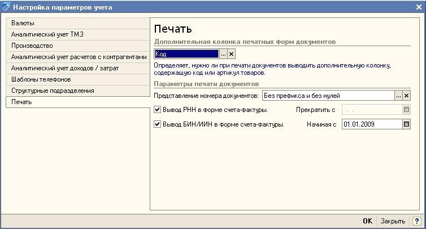Click the 'Код' additional column input field
Viewport: 426px width, 229px height.
(186, 54)
